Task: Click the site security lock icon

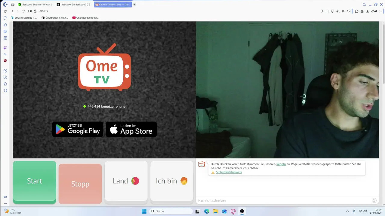Action: [35, 11]
